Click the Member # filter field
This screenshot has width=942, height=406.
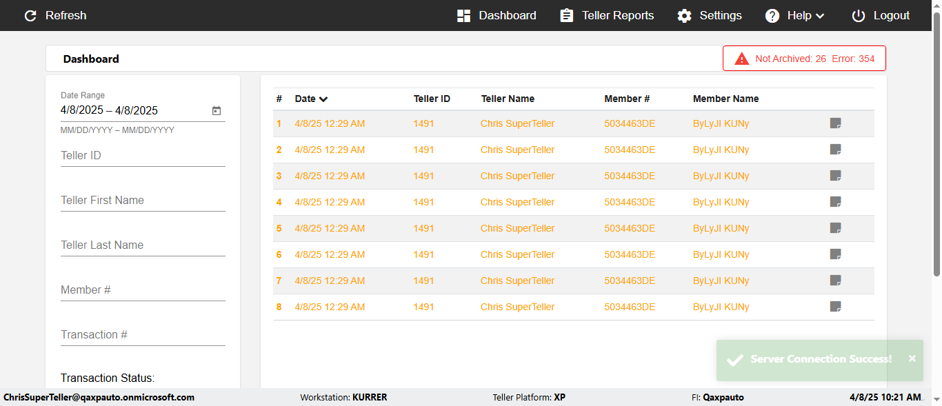[x=143, y=290]
